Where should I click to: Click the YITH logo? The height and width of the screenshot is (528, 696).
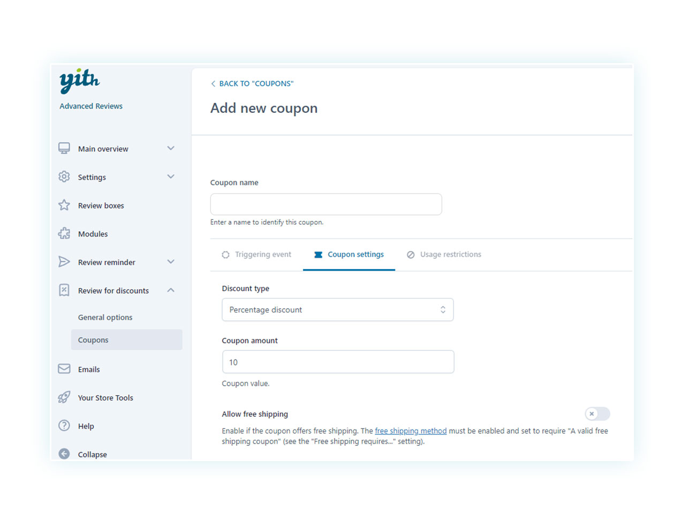(79, 81)
